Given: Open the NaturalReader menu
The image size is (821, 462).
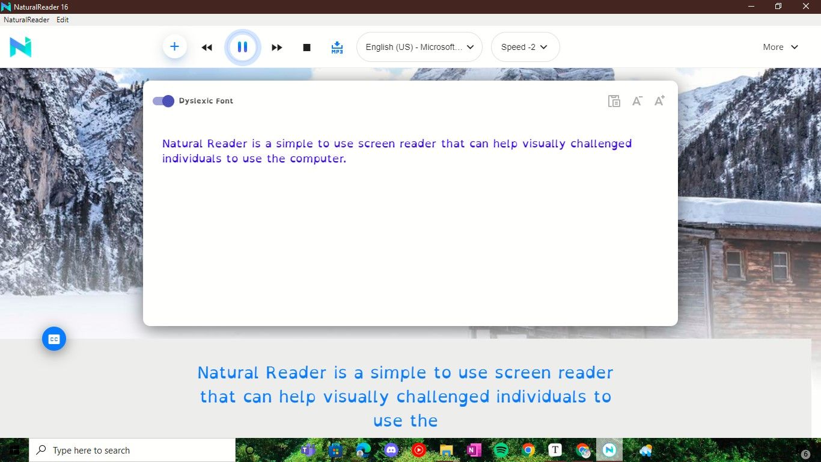Looking at the screenshot, I should (26, 20).
